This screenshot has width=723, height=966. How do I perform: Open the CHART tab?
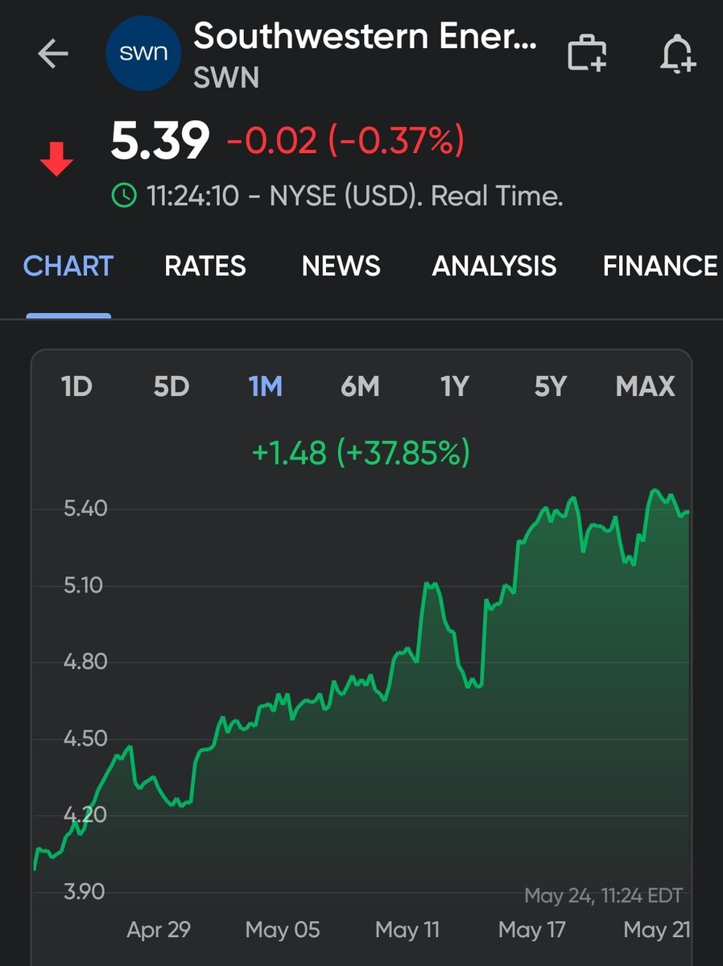(x=68, y=266)
